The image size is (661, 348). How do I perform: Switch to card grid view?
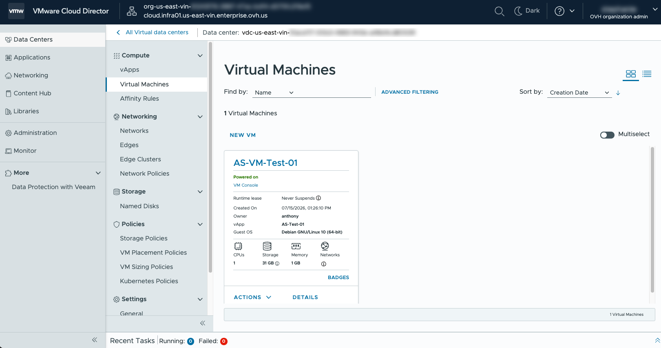631,74
